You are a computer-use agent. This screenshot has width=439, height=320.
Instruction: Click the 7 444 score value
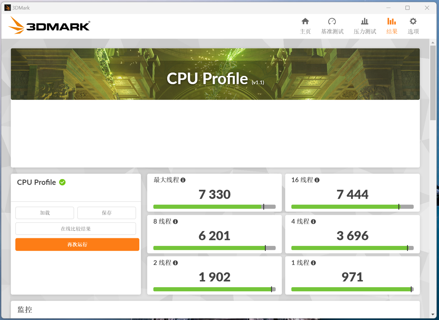[353, 194]
